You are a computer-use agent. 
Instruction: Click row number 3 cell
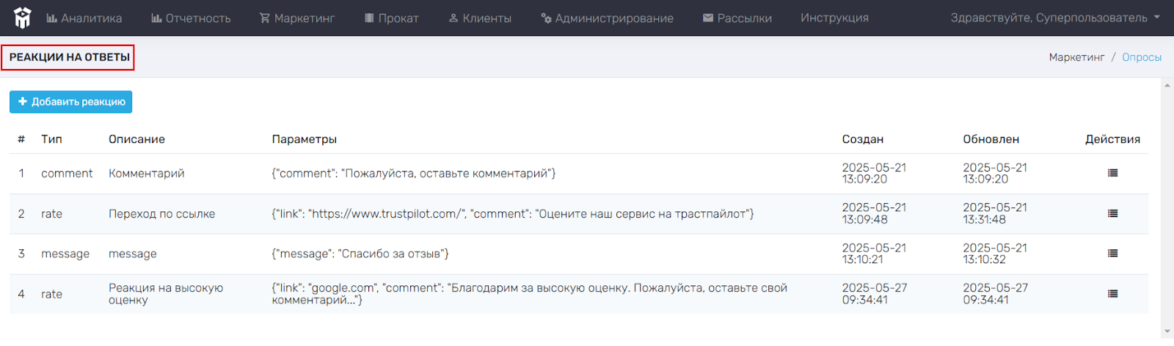(x=21, y=254)
